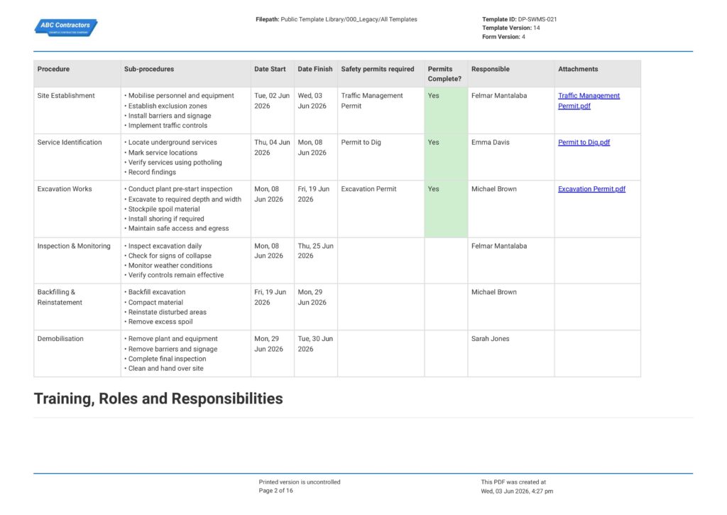Select 'Reinstate disturbed areas' line
This screenshot has width=727, height=515.
(165, 312)
